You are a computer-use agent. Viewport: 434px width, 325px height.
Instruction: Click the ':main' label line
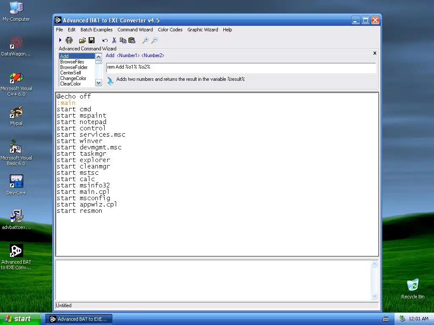click(x=66, y=103)
